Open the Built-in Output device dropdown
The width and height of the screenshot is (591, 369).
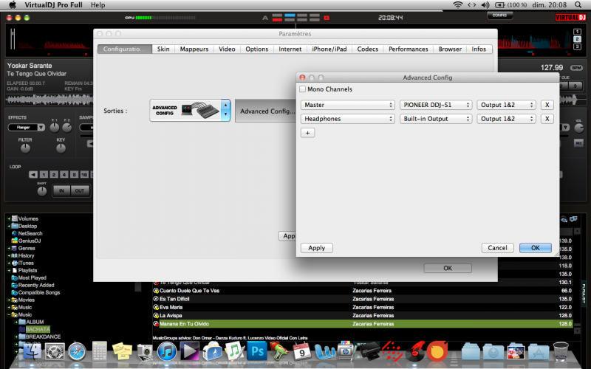pyautogui.click(x=436, y=119)
